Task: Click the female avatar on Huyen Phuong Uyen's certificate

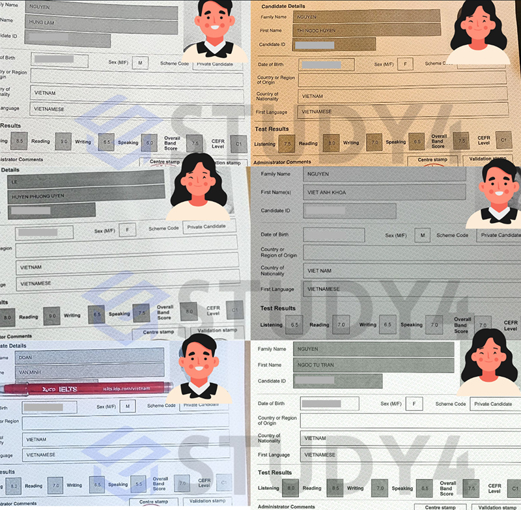Action: click(198, 187)
